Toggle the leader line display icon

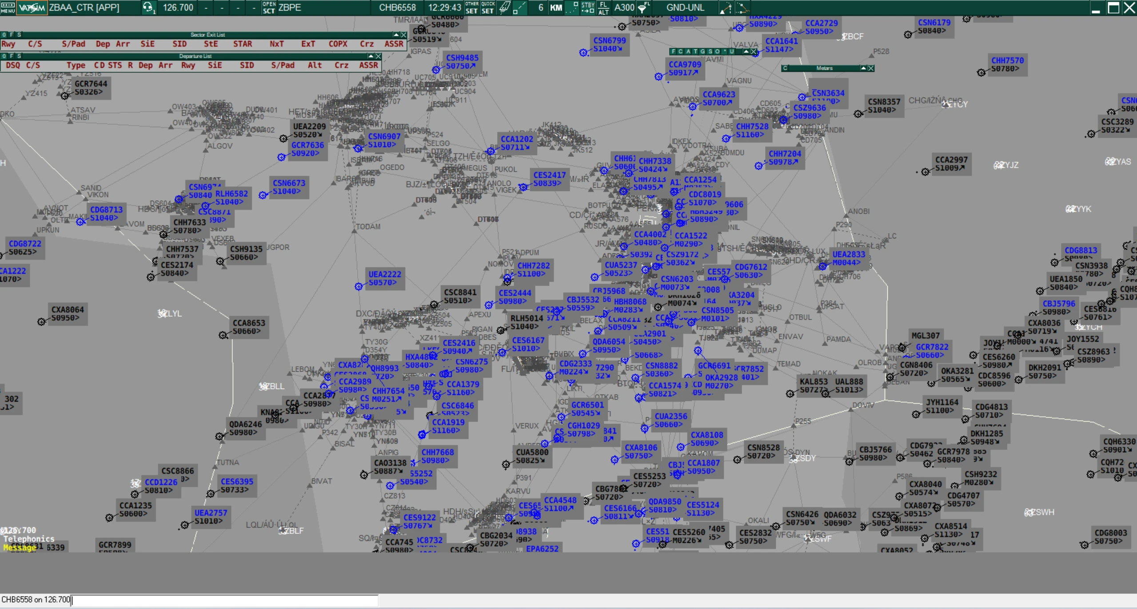[x=519, y=8]
